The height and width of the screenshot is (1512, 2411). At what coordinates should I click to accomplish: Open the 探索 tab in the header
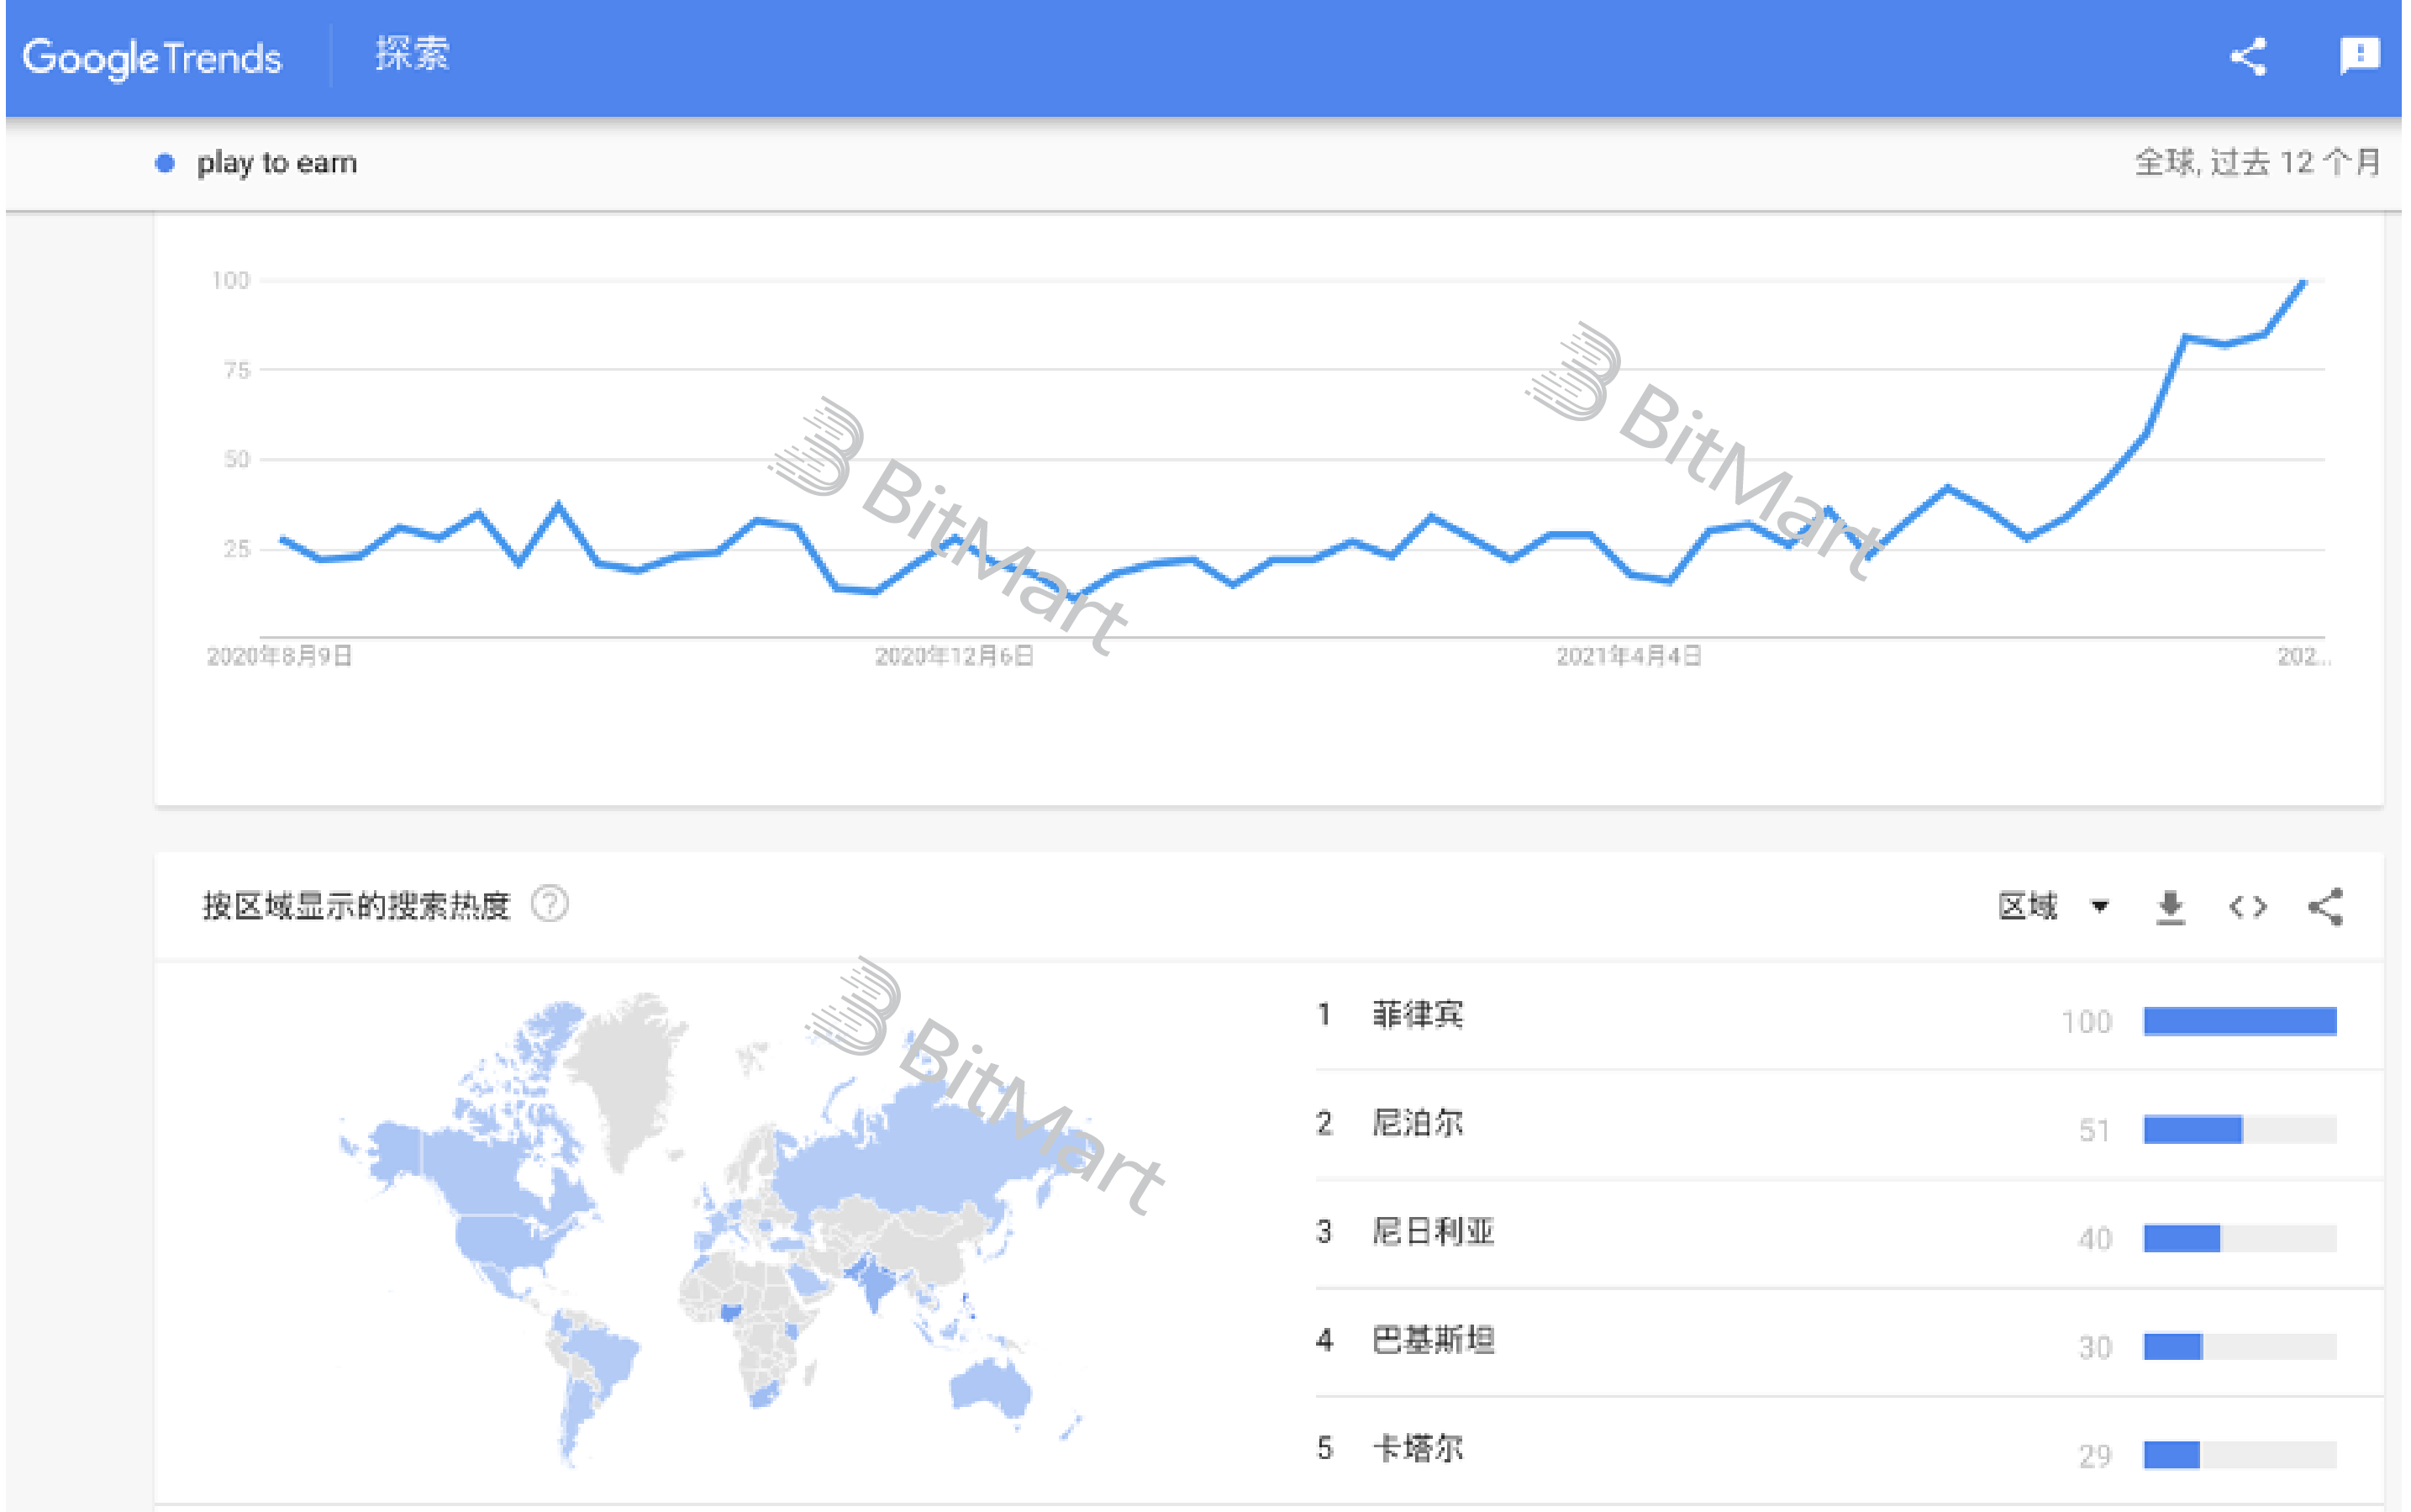click(412, 55)
